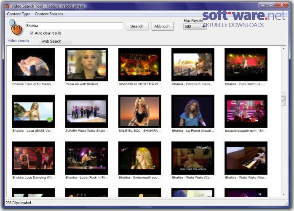Open Shakira Waka Waka (Wor... piano thumbnail

point(246,158)
